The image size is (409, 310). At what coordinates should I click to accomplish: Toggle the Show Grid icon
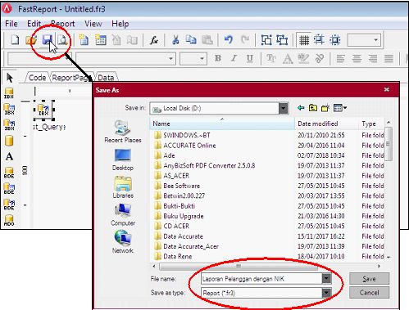[304, 40]
